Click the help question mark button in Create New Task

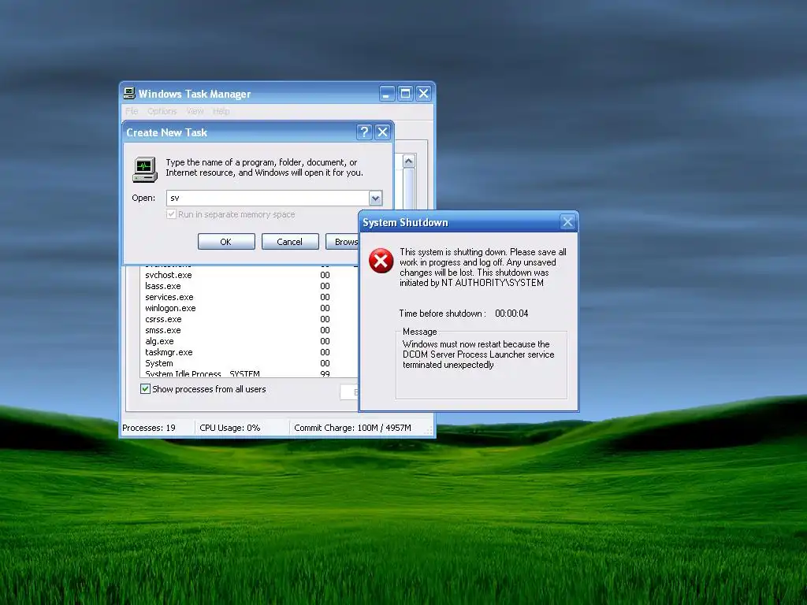[x=364, y=132]
